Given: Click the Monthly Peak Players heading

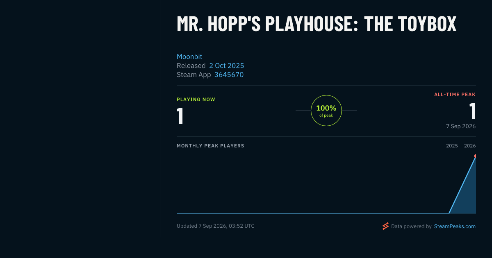Looking at the screenshot, I should click(210, 146).
